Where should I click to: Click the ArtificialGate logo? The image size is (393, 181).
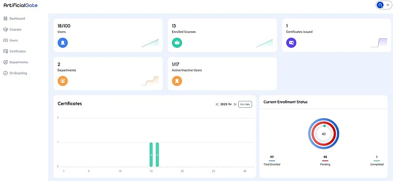21,5
